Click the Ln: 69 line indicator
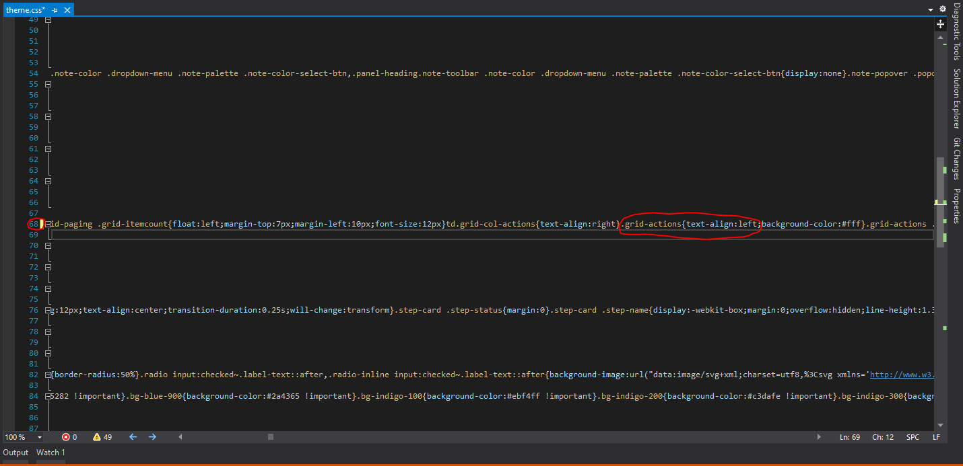The width and height of the screenshot is (963, 466). click(x=851, y=437)
